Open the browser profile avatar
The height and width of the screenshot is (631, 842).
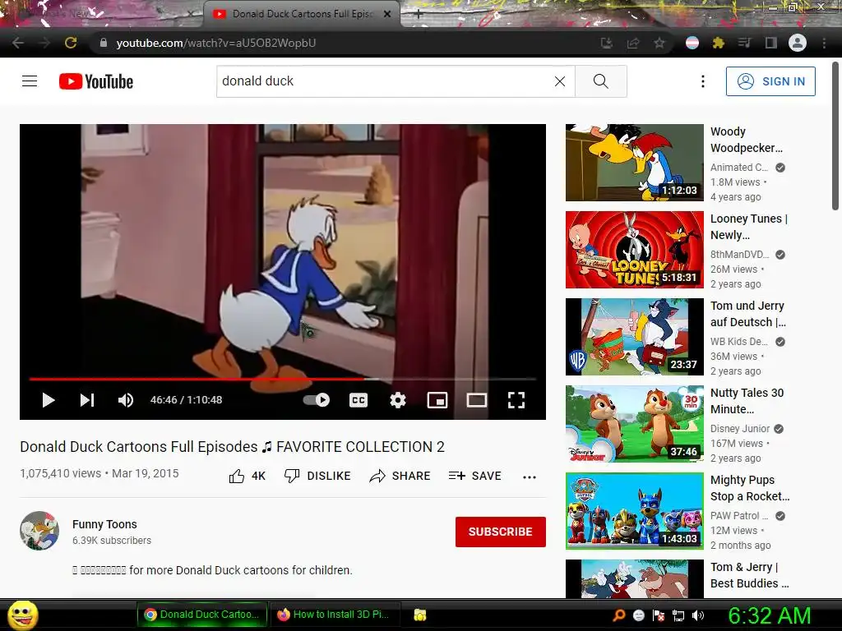point(798,43)
